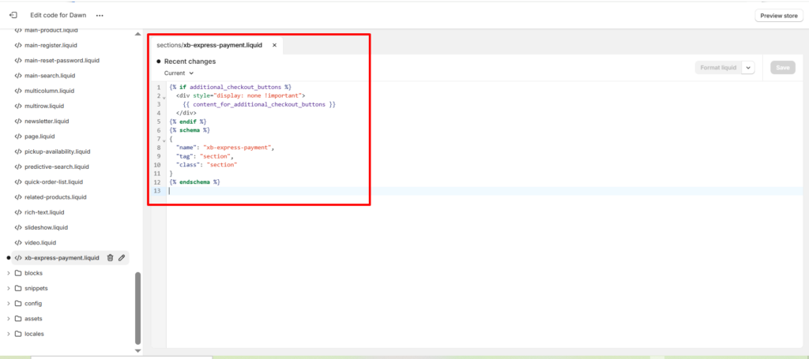Delete xb-express-payment.liquid using the trash icon
The width and height of the screenshot is (809, 359).
pyautogui.click(x=110, y=258)
